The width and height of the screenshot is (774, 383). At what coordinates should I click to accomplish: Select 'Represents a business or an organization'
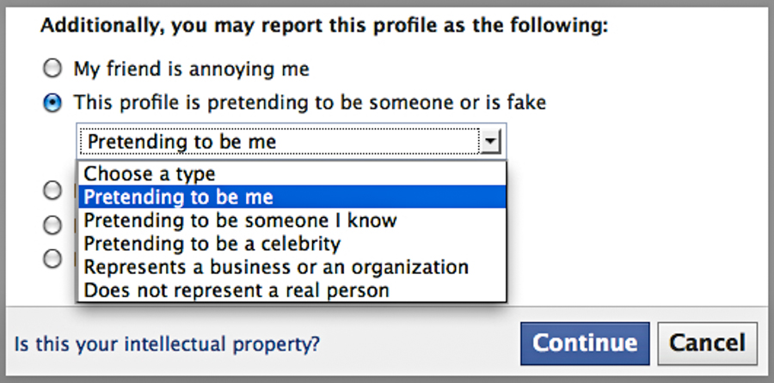[276, 267]
